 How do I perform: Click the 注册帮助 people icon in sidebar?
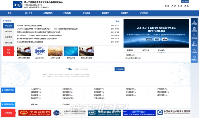(194, 50)
